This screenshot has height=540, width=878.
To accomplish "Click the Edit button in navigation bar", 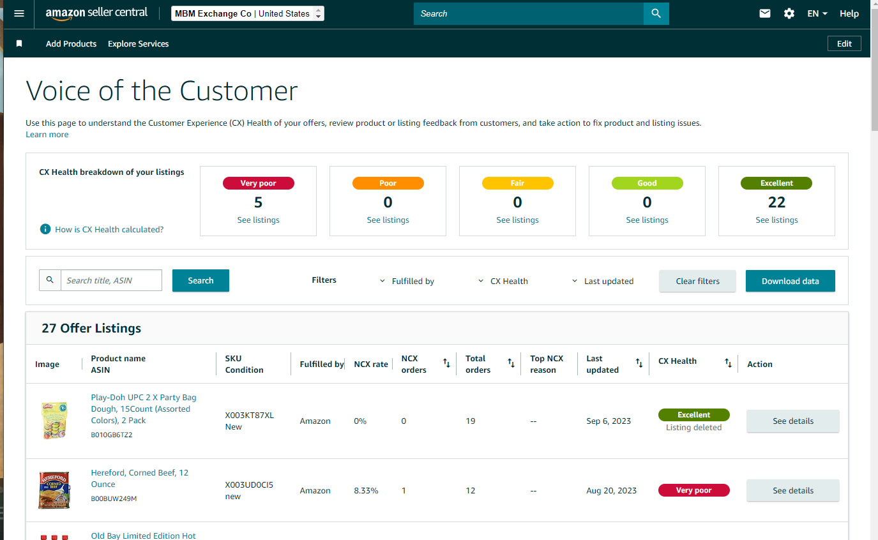I will point(844,43).
